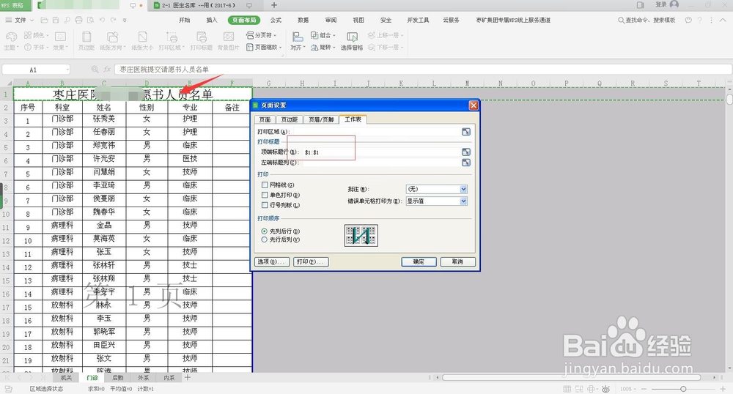Switch to the 机关 sheet tab

pos(67,378)
